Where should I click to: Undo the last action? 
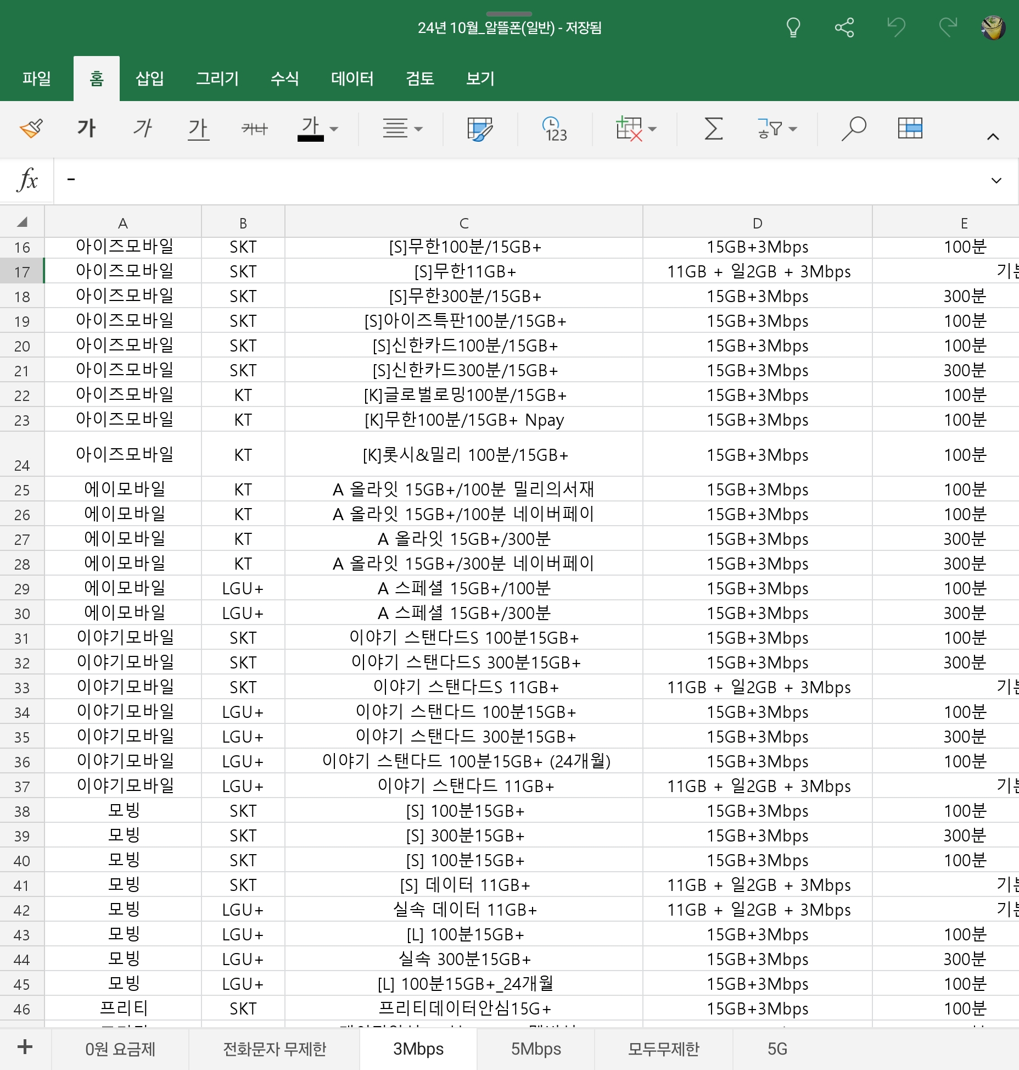[x=896, y=27]
